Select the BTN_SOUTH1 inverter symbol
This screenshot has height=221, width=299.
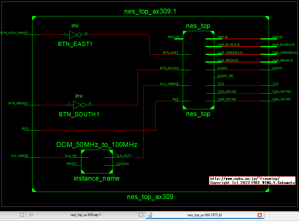(79, 105)
